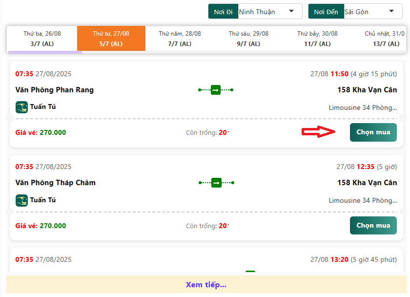Click the red arrow pointing to Chọn mua
This screenshot has width=410, height=297.
coord(319,132)
